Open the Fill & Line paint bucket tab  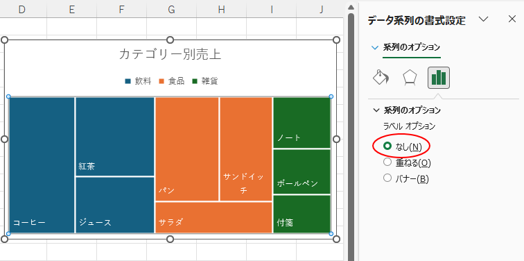coord(381,78)
